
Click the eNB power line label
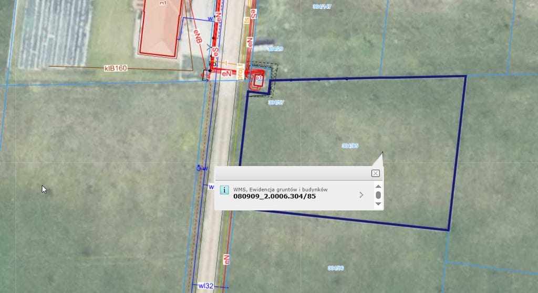coord(198,37)
